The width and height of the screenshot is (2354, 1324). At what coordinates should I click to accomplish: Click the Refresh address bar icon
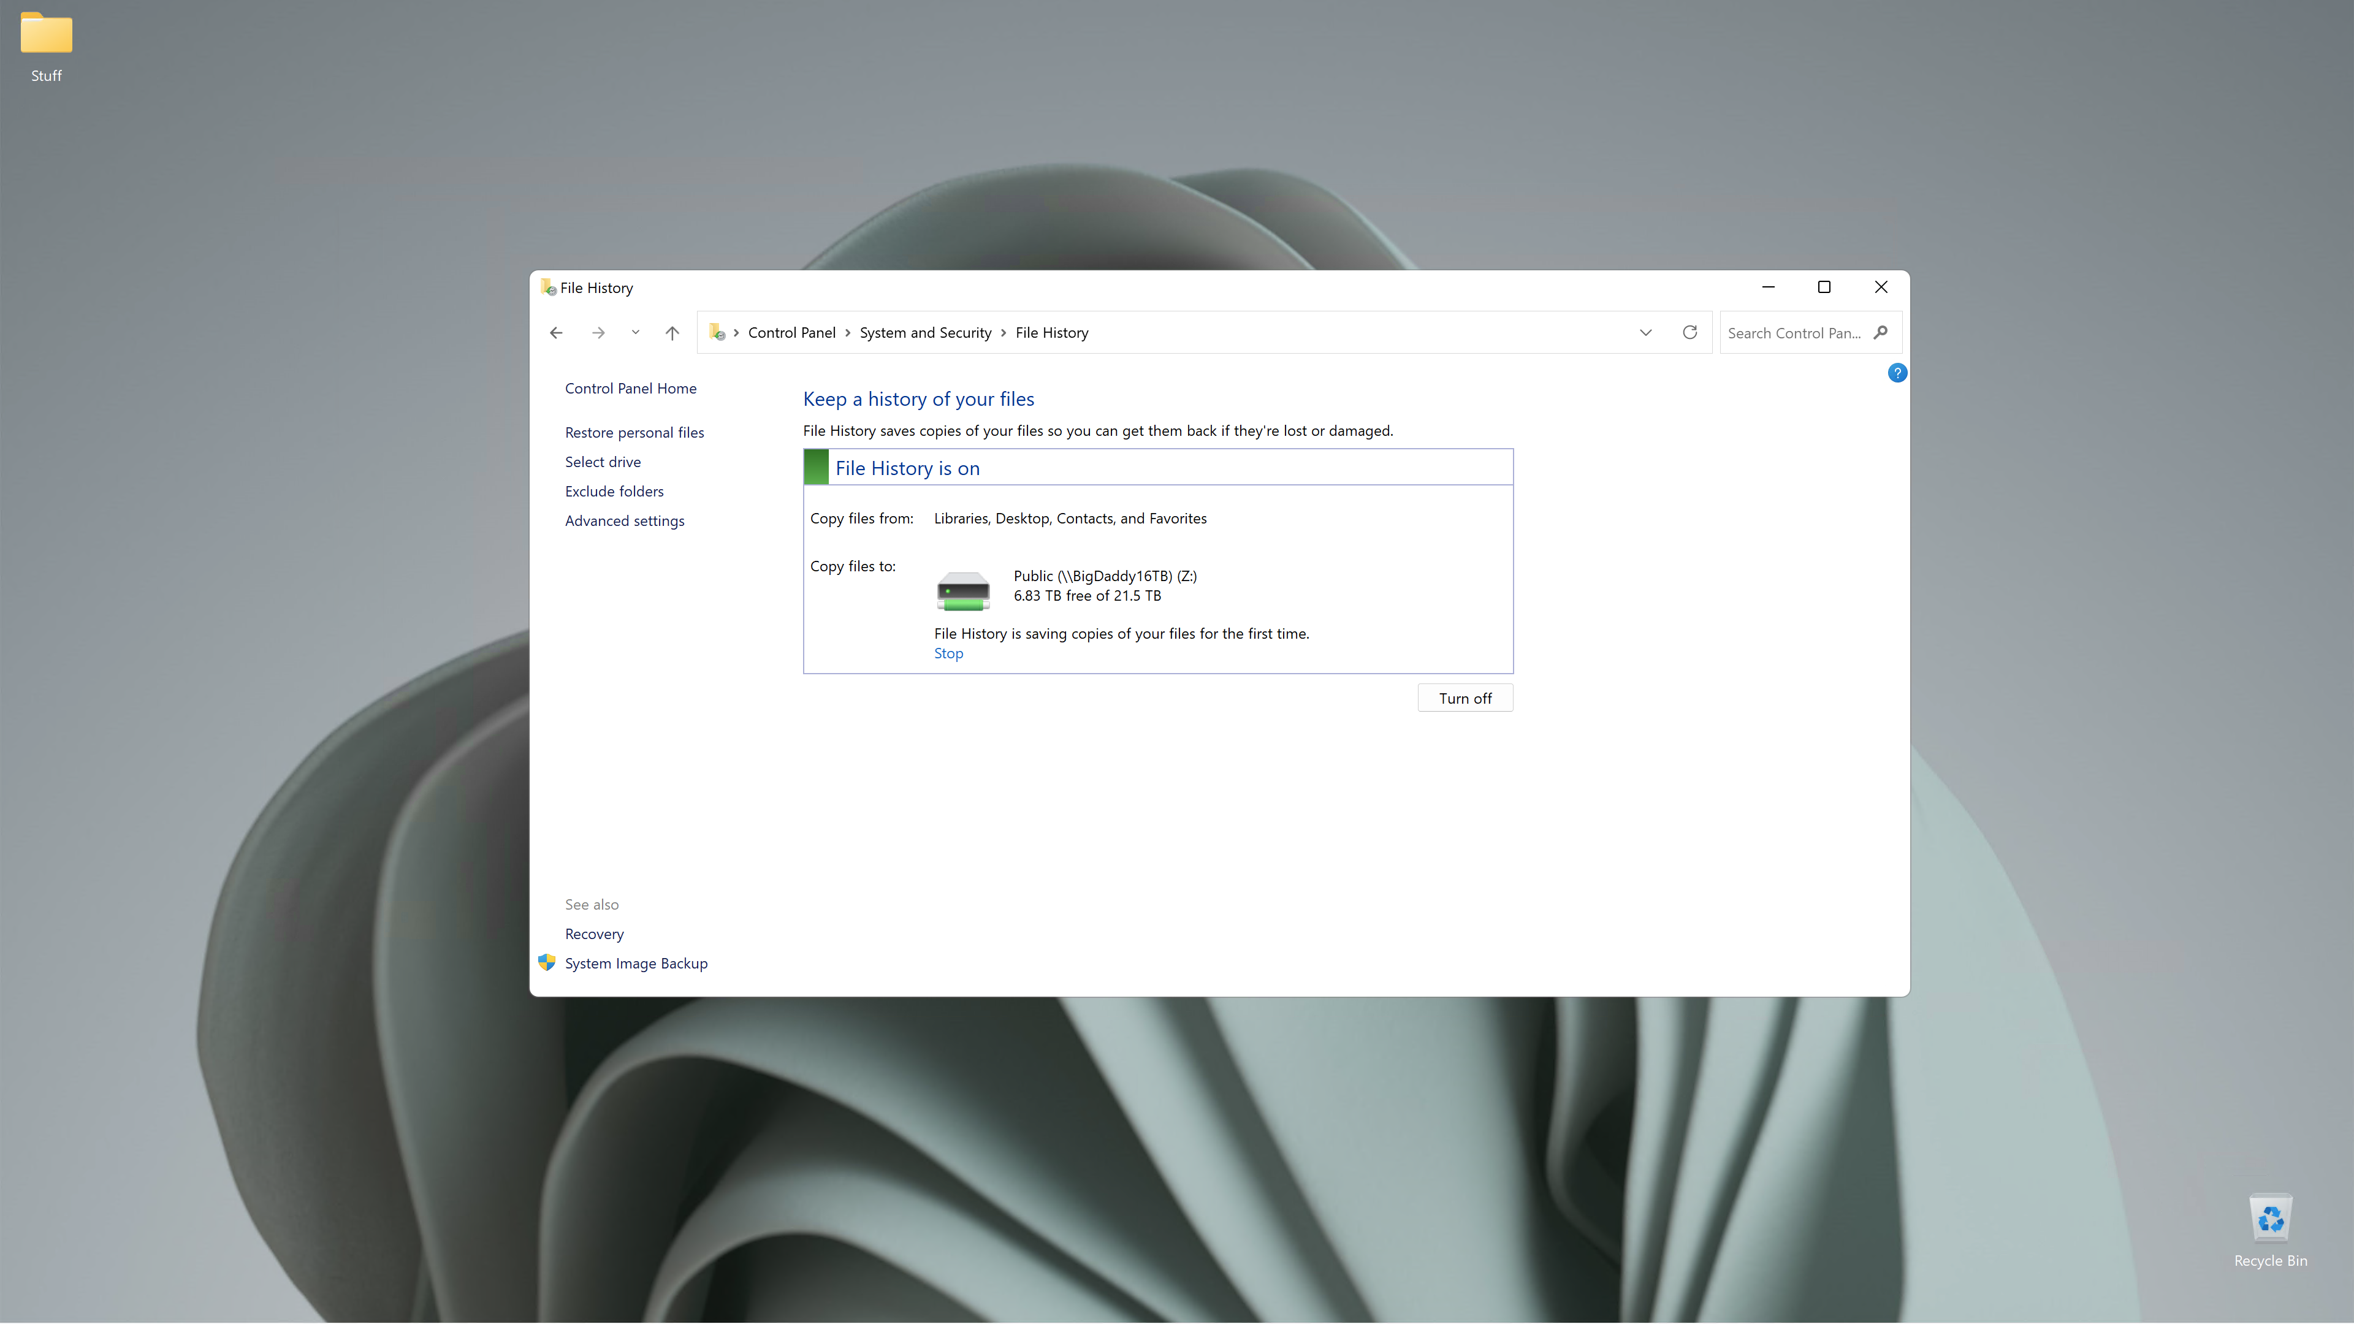click(x=1689, y=332)
